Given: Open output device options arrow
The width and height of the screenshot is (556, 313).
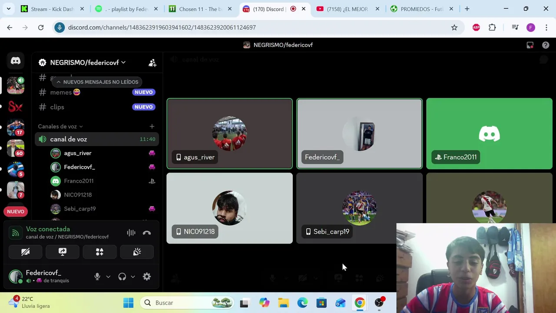Looking at the screenshot, I should coord(133,276).
